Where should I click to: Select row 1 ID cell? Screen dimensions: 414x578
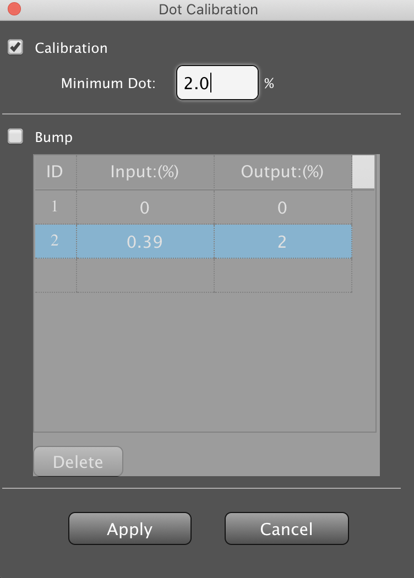55,207
